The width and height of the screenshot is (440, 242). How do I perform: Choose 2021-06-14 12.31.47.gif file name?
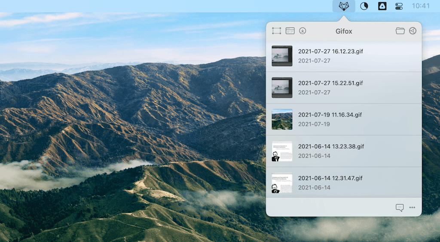[330, 178]
